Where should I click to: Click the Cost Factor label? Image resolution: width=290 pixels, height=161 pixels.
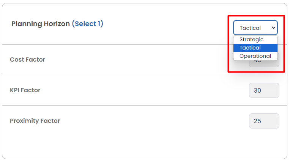pyautogui.click(x=27, y=60)
